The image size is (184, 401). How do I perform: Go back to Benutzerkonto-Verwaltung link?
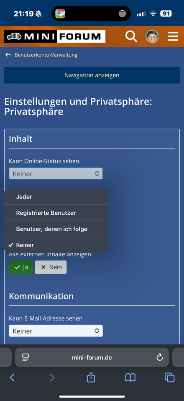(x=46, y=55)
